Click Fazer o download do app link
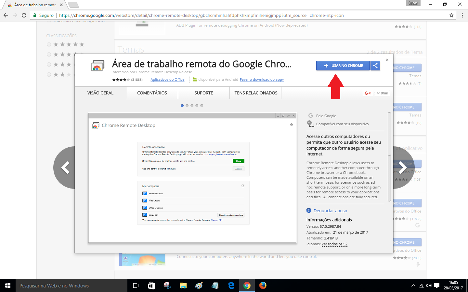The height and width of the screenshot is (292, 468). 262,79
